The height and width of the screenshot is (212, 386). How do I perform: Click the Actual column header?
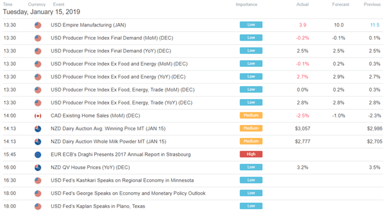(x=303, y=5)
